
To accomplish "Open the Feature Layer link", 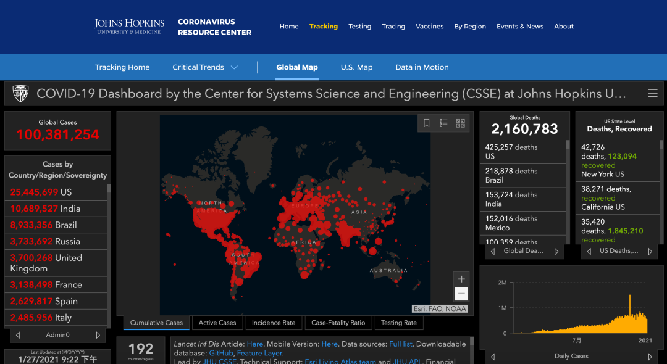I will point(259,353).
